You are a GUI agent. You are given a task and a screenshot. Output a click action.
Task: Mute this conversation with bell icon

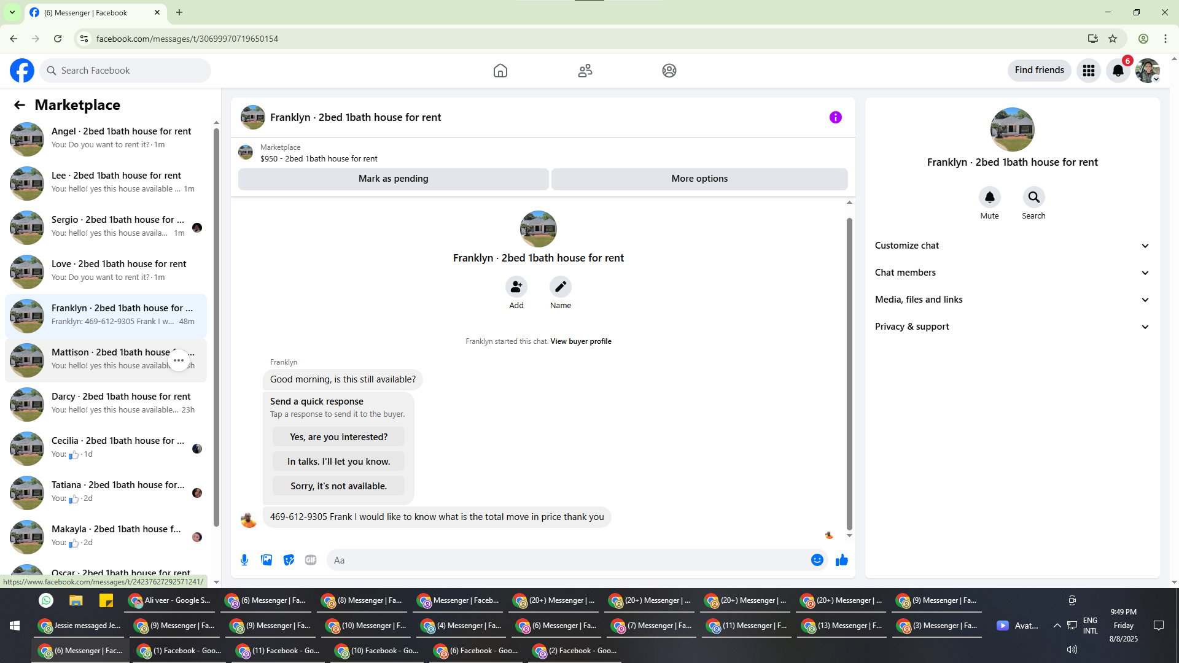989,197
